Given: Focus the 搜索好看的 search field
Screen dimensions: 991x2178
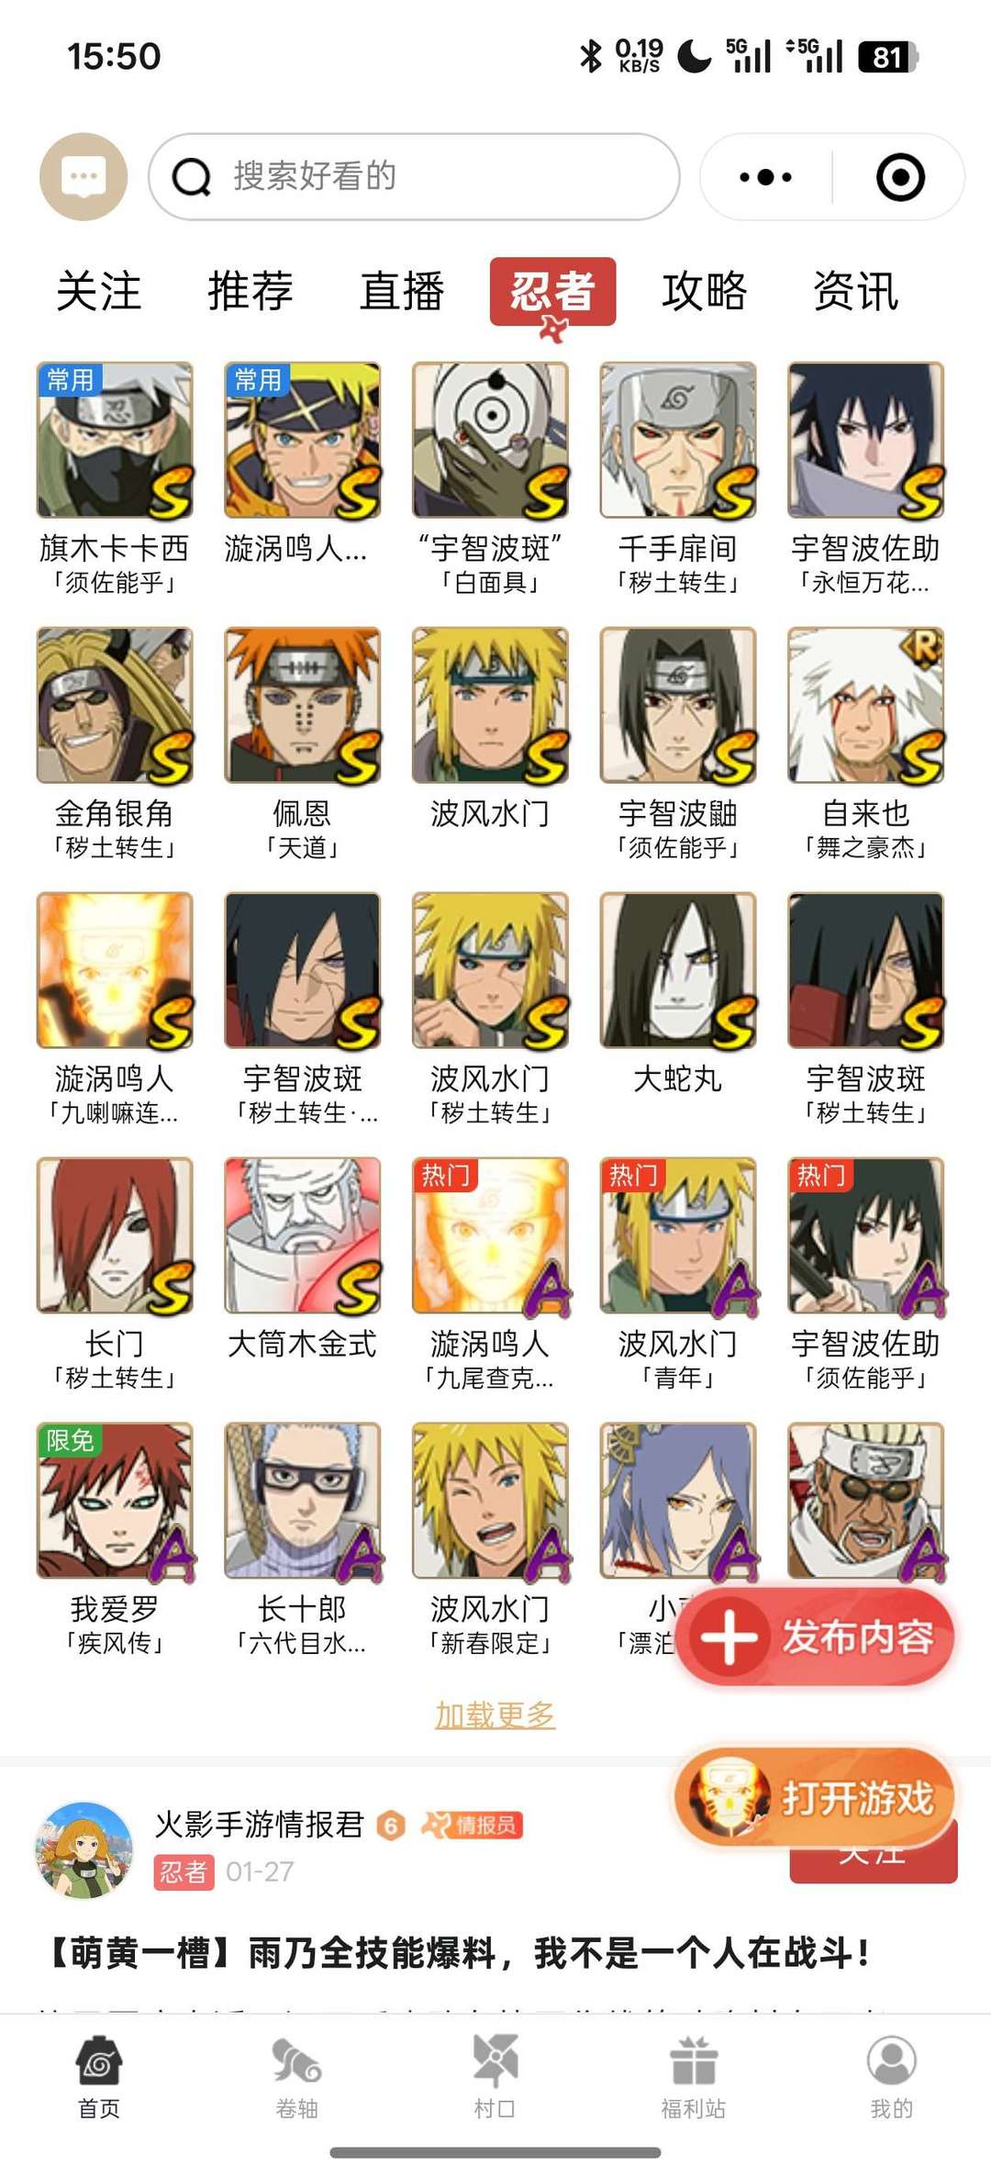Looking at the screenshot, I should click(x=414, y=177).
